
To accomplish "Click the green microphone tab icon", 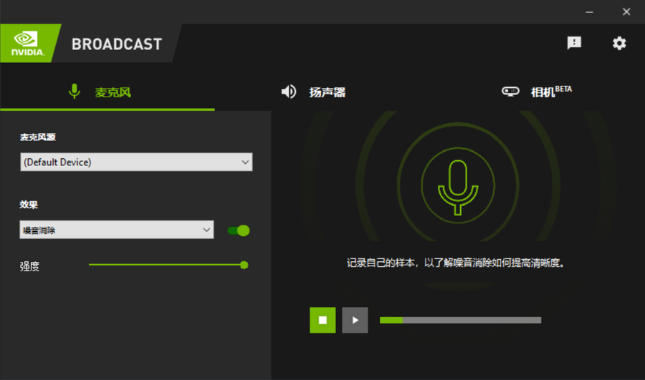I will coord(74,92).
